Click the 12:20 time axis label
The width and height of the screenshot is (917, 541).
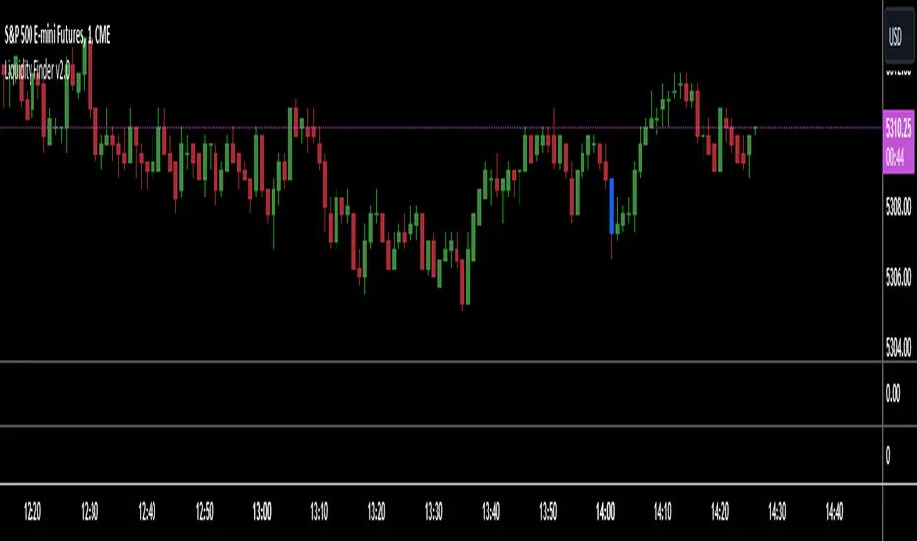pos(32,512)
